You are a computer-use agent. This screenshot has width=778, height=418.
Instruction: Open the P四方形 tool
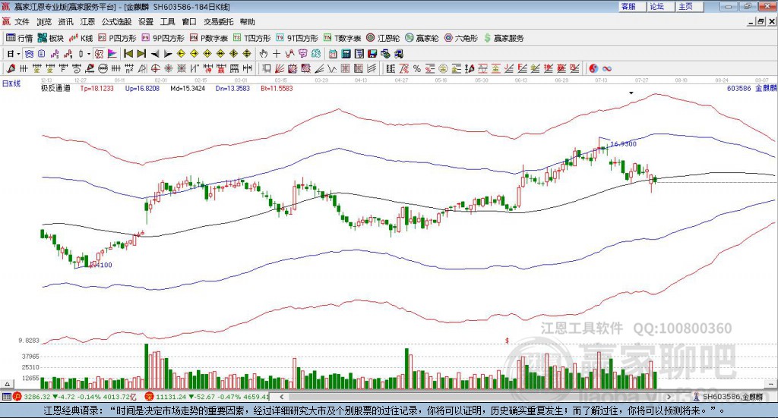(x=117, y=38)
